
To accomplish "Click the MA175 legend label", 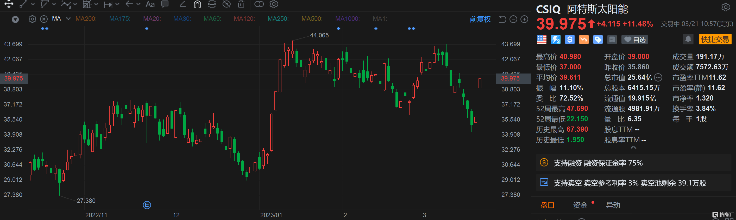I will 120,19.
